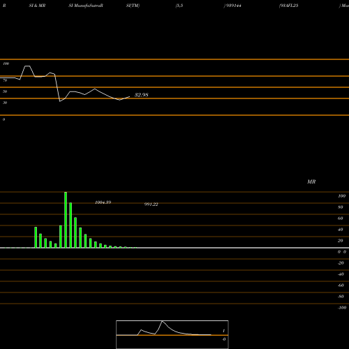
Task: Click the MR axis label -80
Action: [341, 297]
